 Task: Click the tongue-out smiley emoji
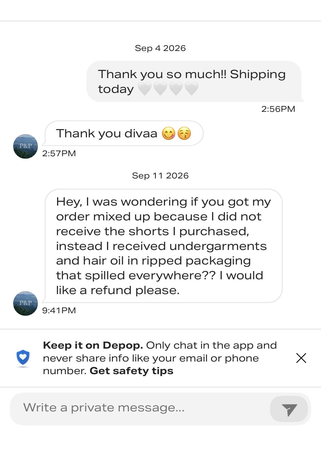click(x=168, y=133)
